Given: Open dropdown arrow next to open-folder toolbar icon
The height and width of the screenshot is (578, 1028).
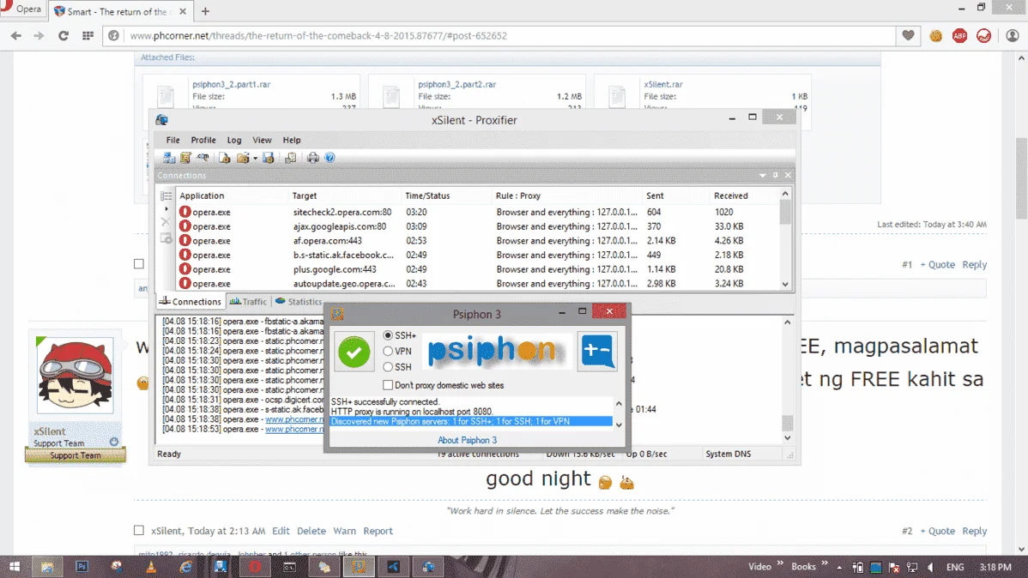Looking at the screenshot, I should pos(255,159).
